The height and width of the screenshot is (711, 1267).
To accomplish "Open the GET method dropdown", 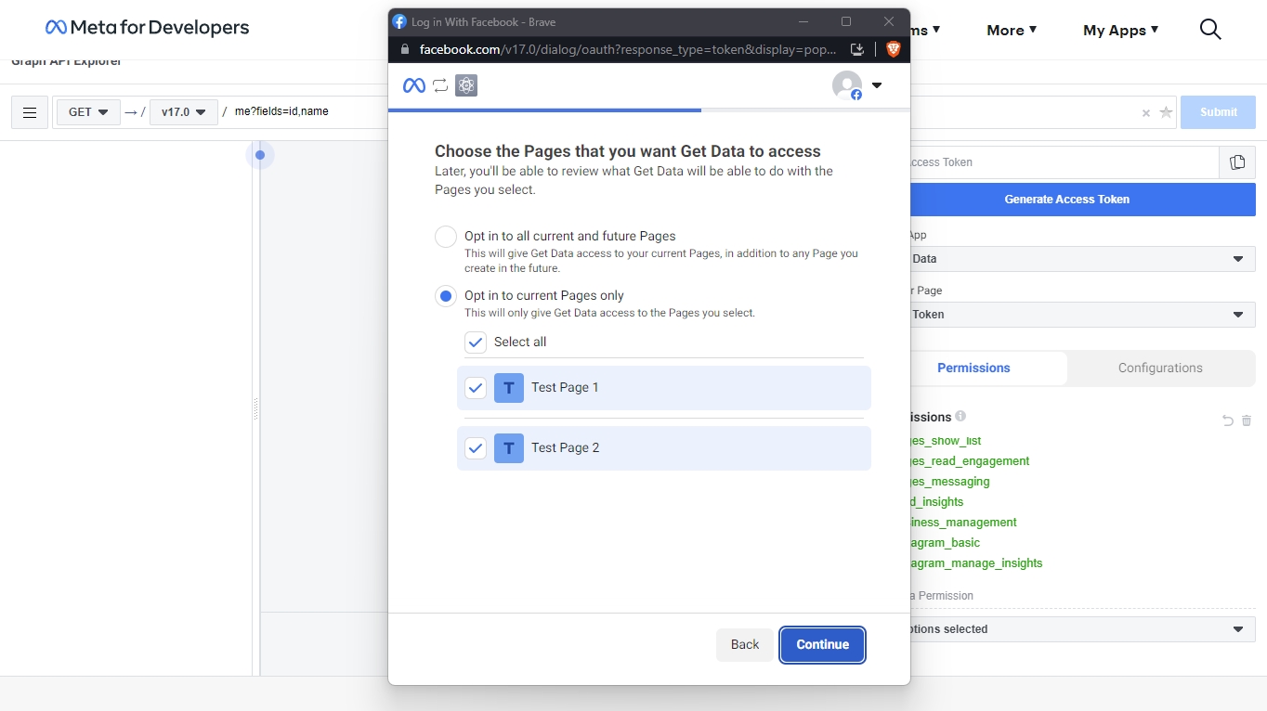I will (x=88, y=112).
